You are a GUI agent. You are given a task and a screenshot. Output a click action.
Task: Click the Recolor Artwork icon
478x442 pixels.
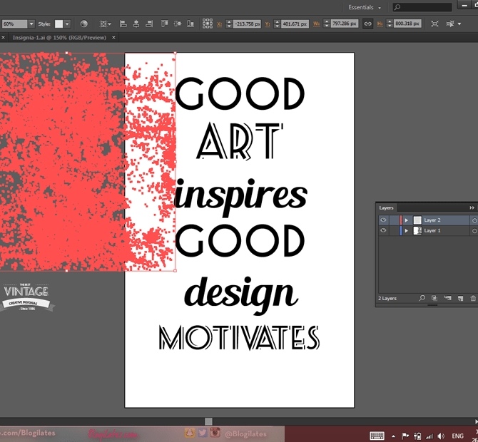coord(83,24)
